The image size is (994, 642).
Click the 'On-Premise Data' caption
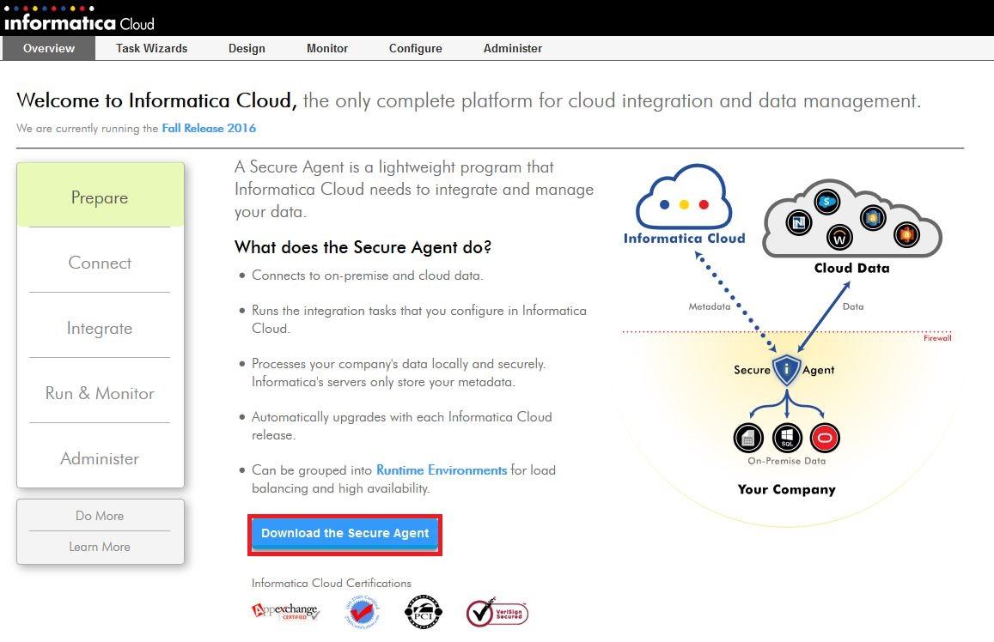tap(787, 461)
